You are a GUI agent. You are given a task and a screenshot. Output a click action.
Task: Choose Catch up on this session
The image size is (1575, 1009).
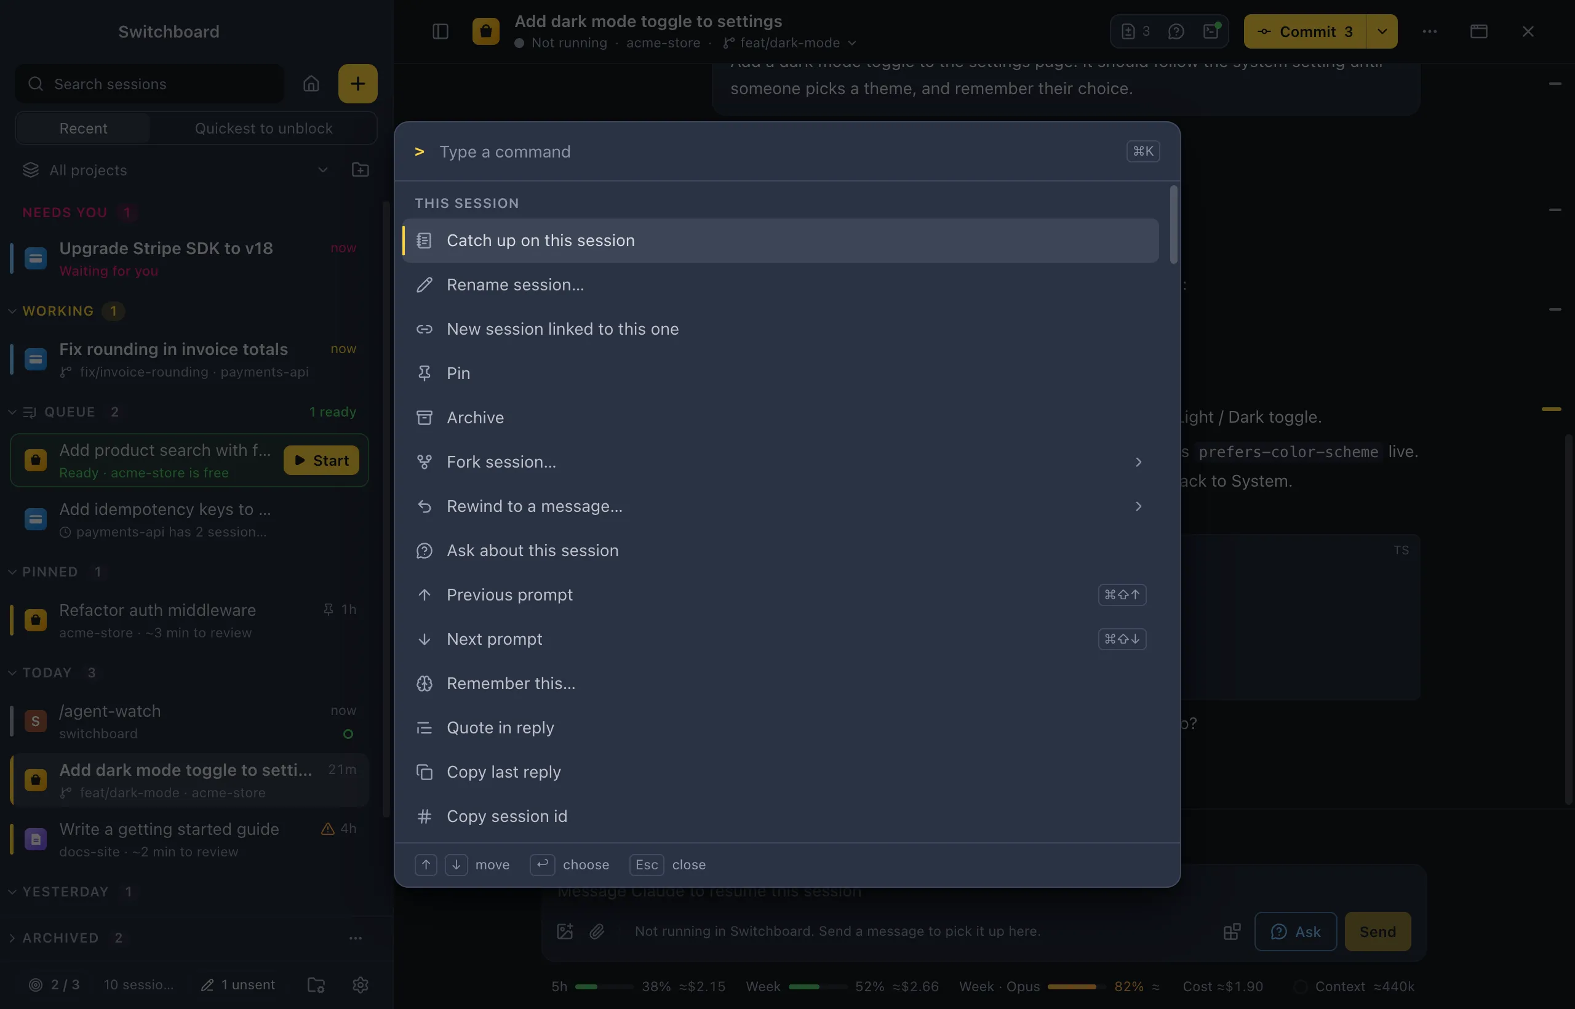coord(780,241)
